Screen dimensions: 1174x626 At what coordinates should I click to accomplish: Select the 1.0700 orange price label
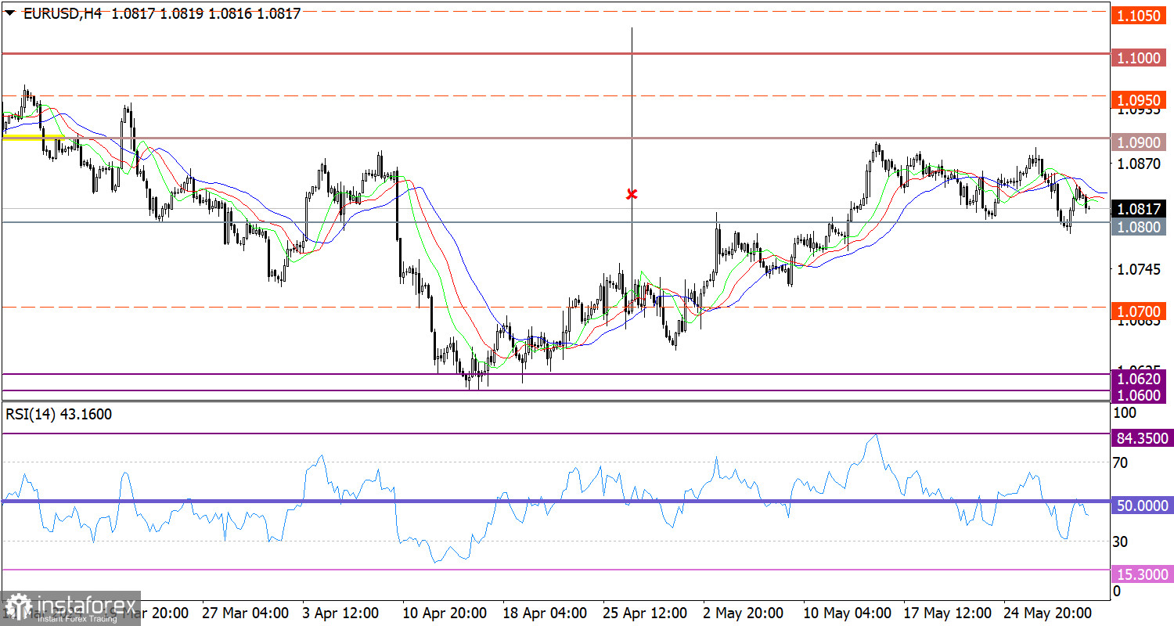click(1139, 311)
